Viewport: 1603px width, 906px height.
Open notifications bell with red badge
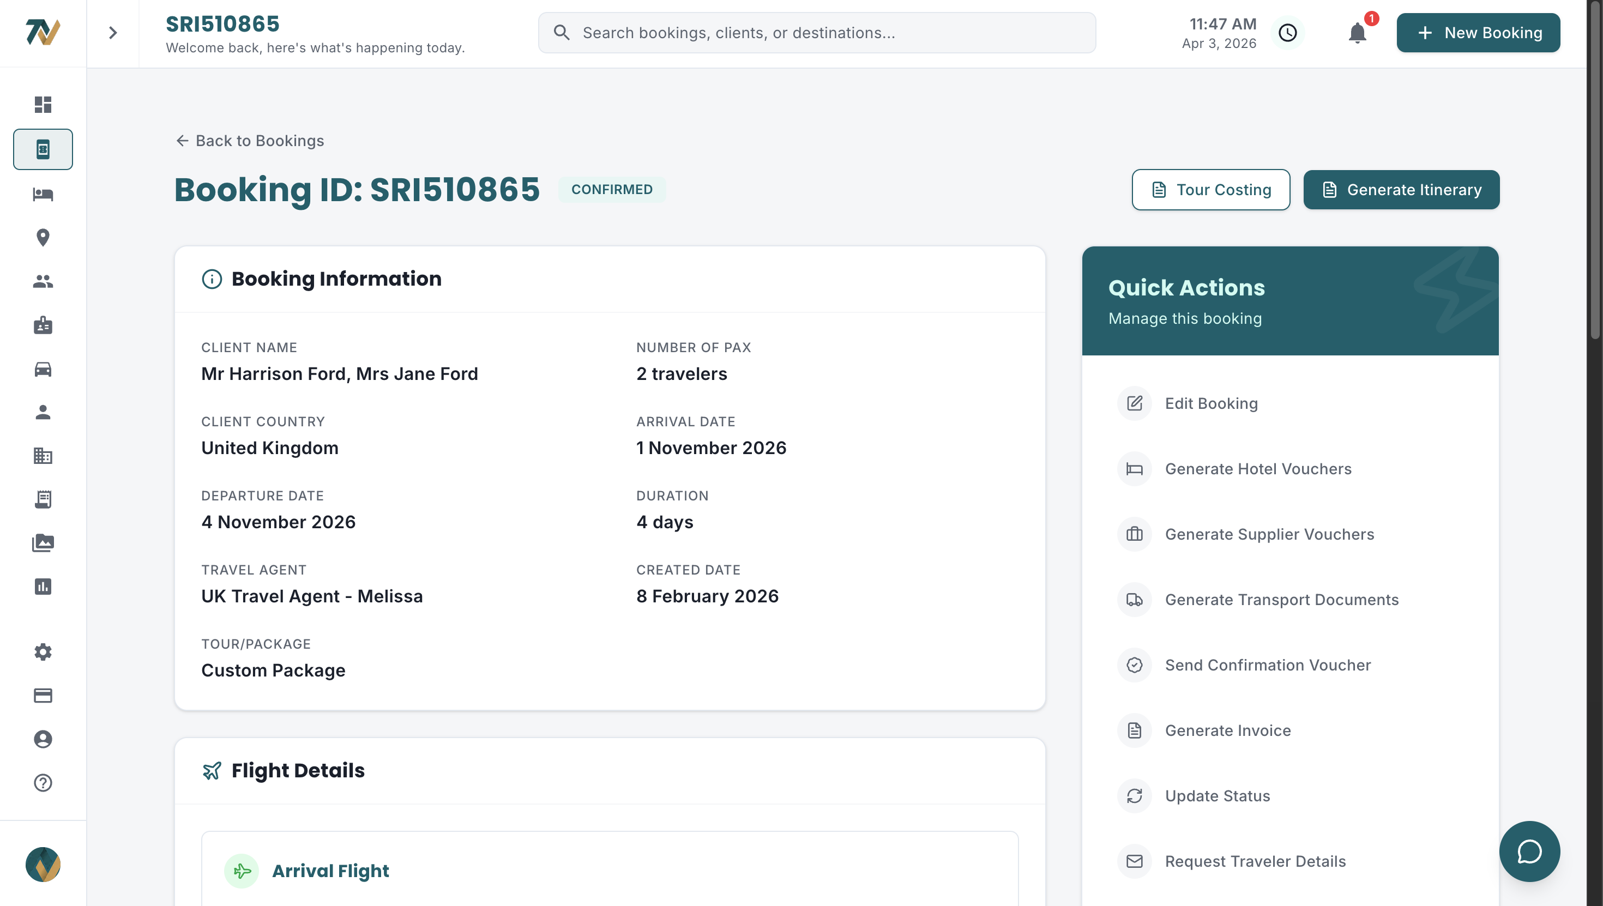(1357, 32)
